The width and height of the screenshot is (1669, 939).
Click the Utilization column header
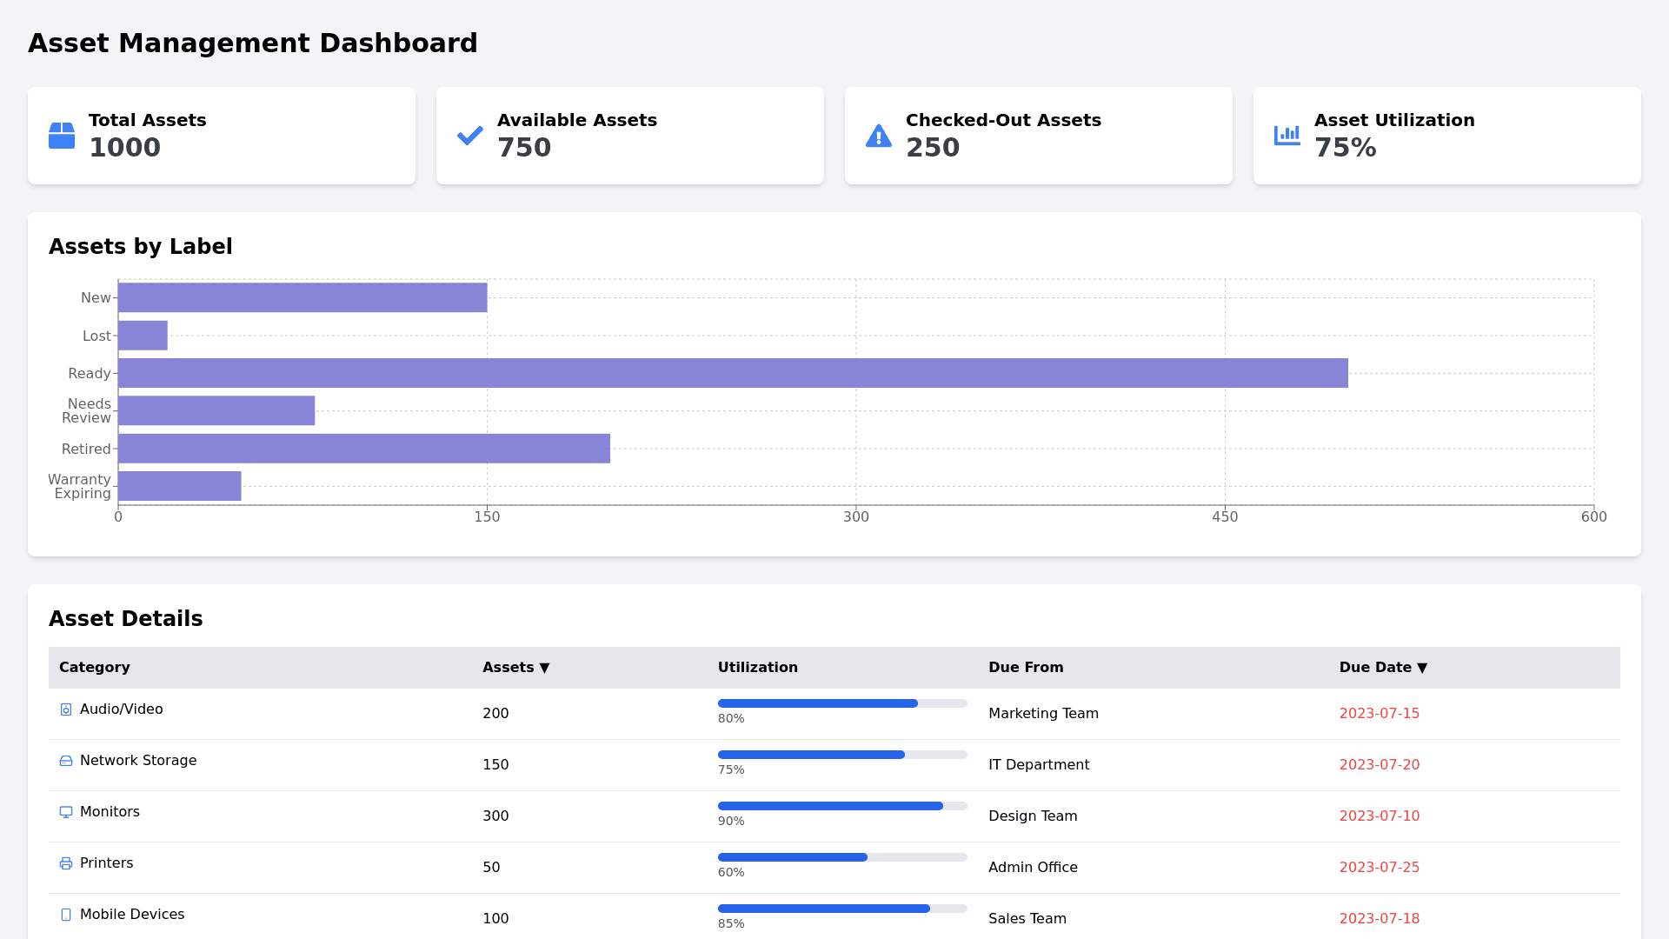pos(757,668)
